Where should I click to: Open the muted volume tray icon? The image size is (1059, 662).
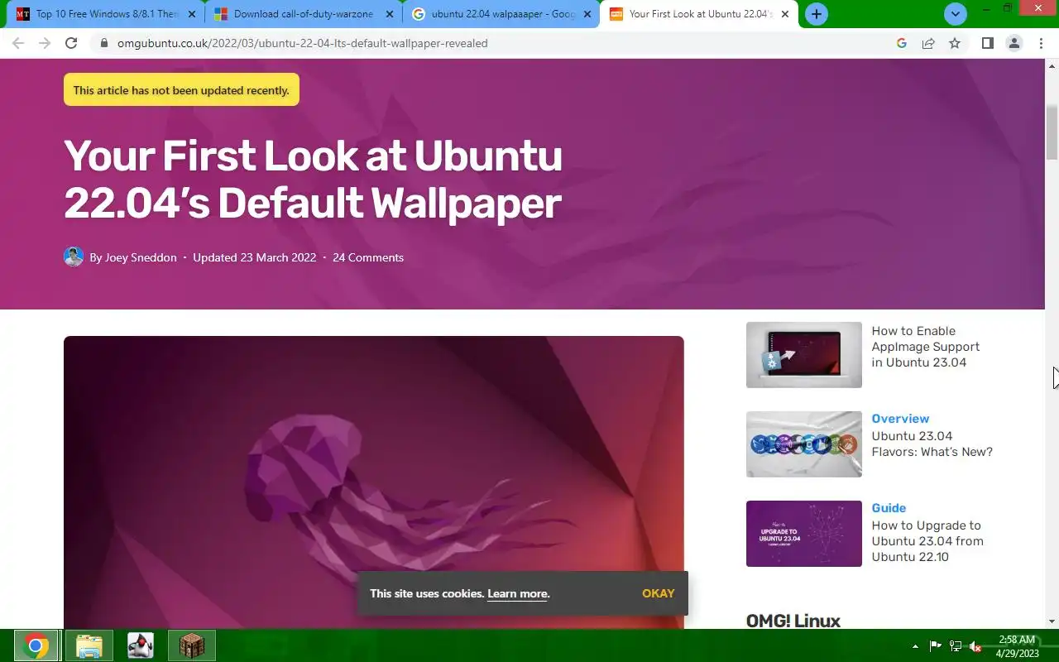(975, 646)
